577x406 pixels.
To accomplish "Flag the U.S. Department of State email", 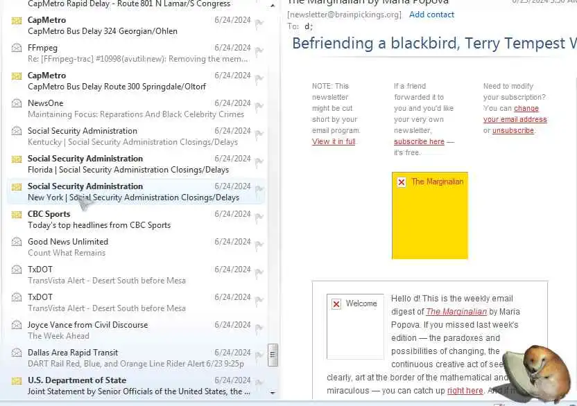I will pos(259,383).
